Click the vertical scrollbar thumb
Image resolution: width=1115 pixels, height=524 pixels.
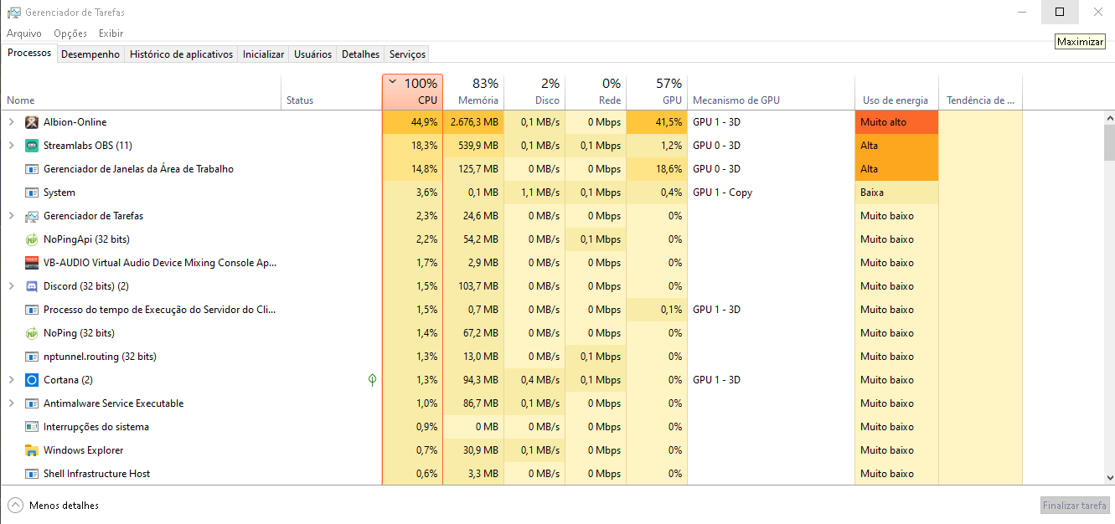pos(1109,142)
